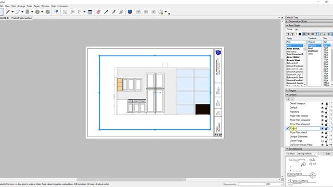Image resolution: width=333 pixels, height=187 pixels.
Task: Click the Add Page icon
Action: [x=138, y=12]
